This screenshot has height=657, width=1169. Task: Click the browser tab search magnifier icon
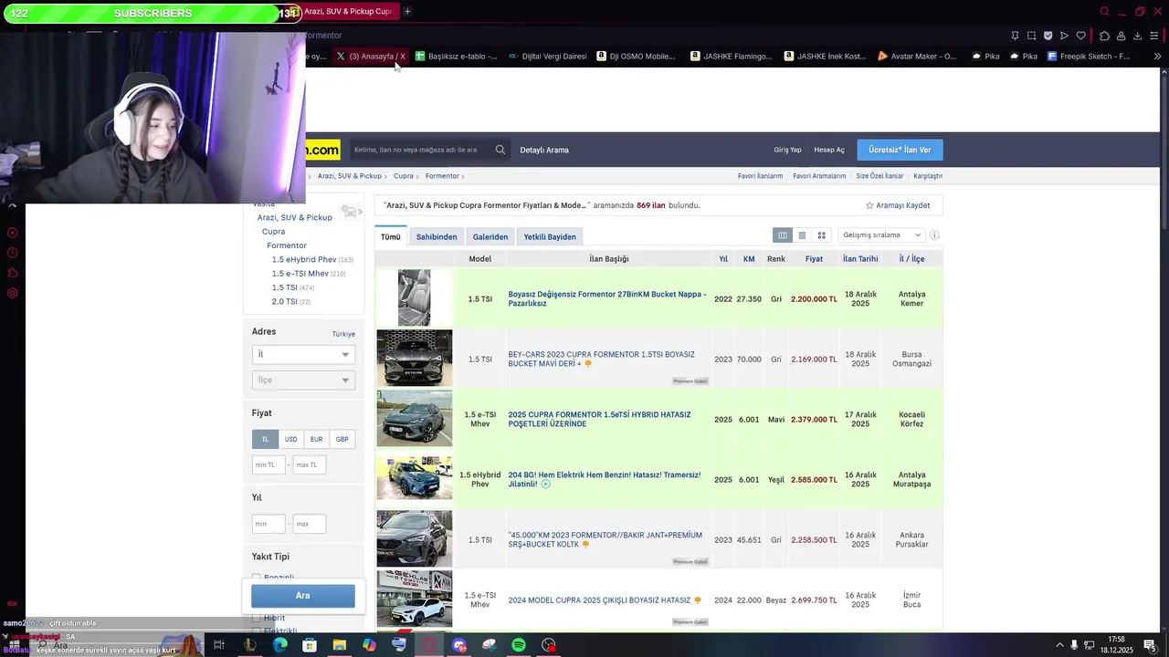1104,12
